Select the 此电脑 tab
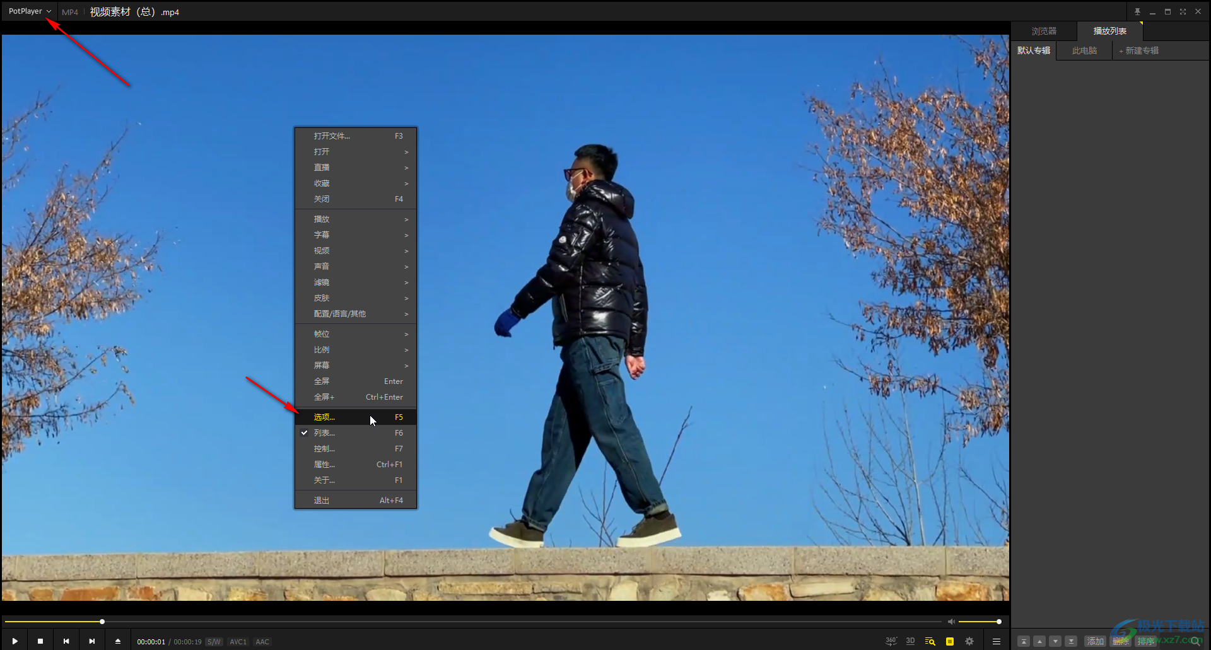 1084,50
